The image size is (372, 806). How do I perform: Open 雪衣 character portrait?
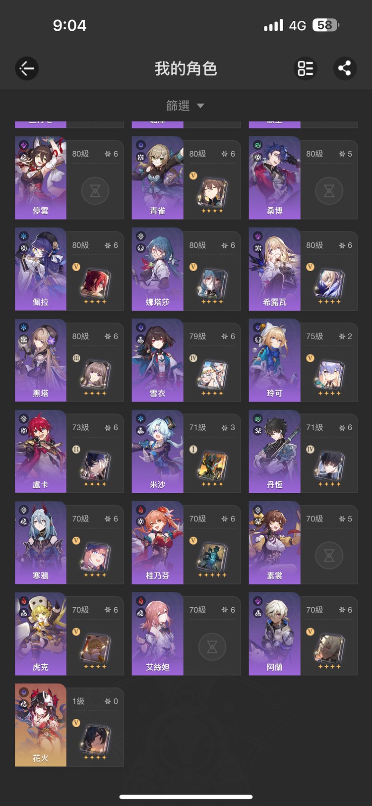coord(158,360)
